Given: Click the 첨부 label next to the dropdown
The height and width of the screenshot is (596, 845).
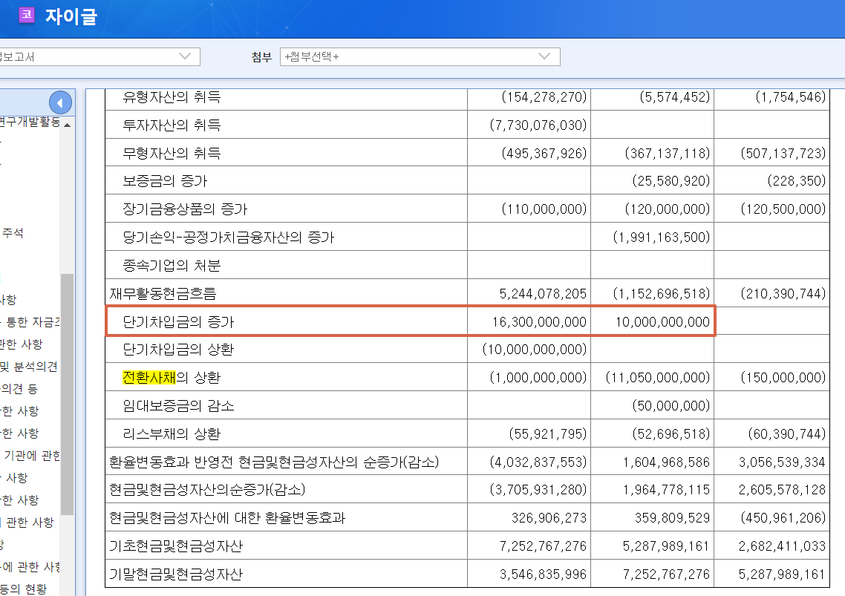Looking at the screenshot, I should point(261,56).
